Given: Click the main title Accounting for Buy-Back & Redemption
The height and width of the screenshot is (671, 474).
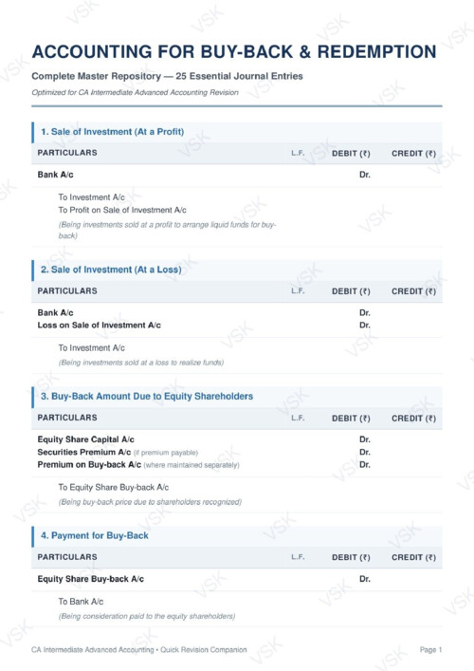Looking at the screenshot, I should (234, 52).
